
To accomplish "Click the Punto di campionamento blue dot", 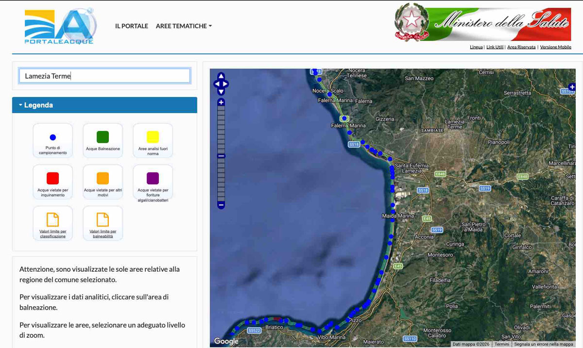I will click(53, 137).
